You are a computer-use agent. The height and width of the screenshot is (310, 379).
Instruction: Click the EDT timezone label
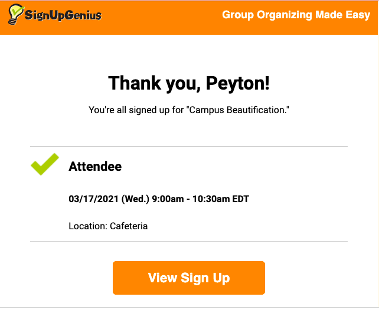[240, 199]
